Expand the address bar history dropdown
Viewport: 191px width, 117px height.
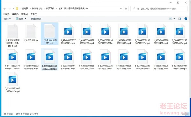click(x=121, y=9)
